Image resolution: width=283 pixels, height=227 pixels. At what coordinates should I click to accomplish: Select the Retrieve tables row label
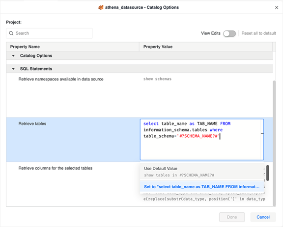pos(32,124)
